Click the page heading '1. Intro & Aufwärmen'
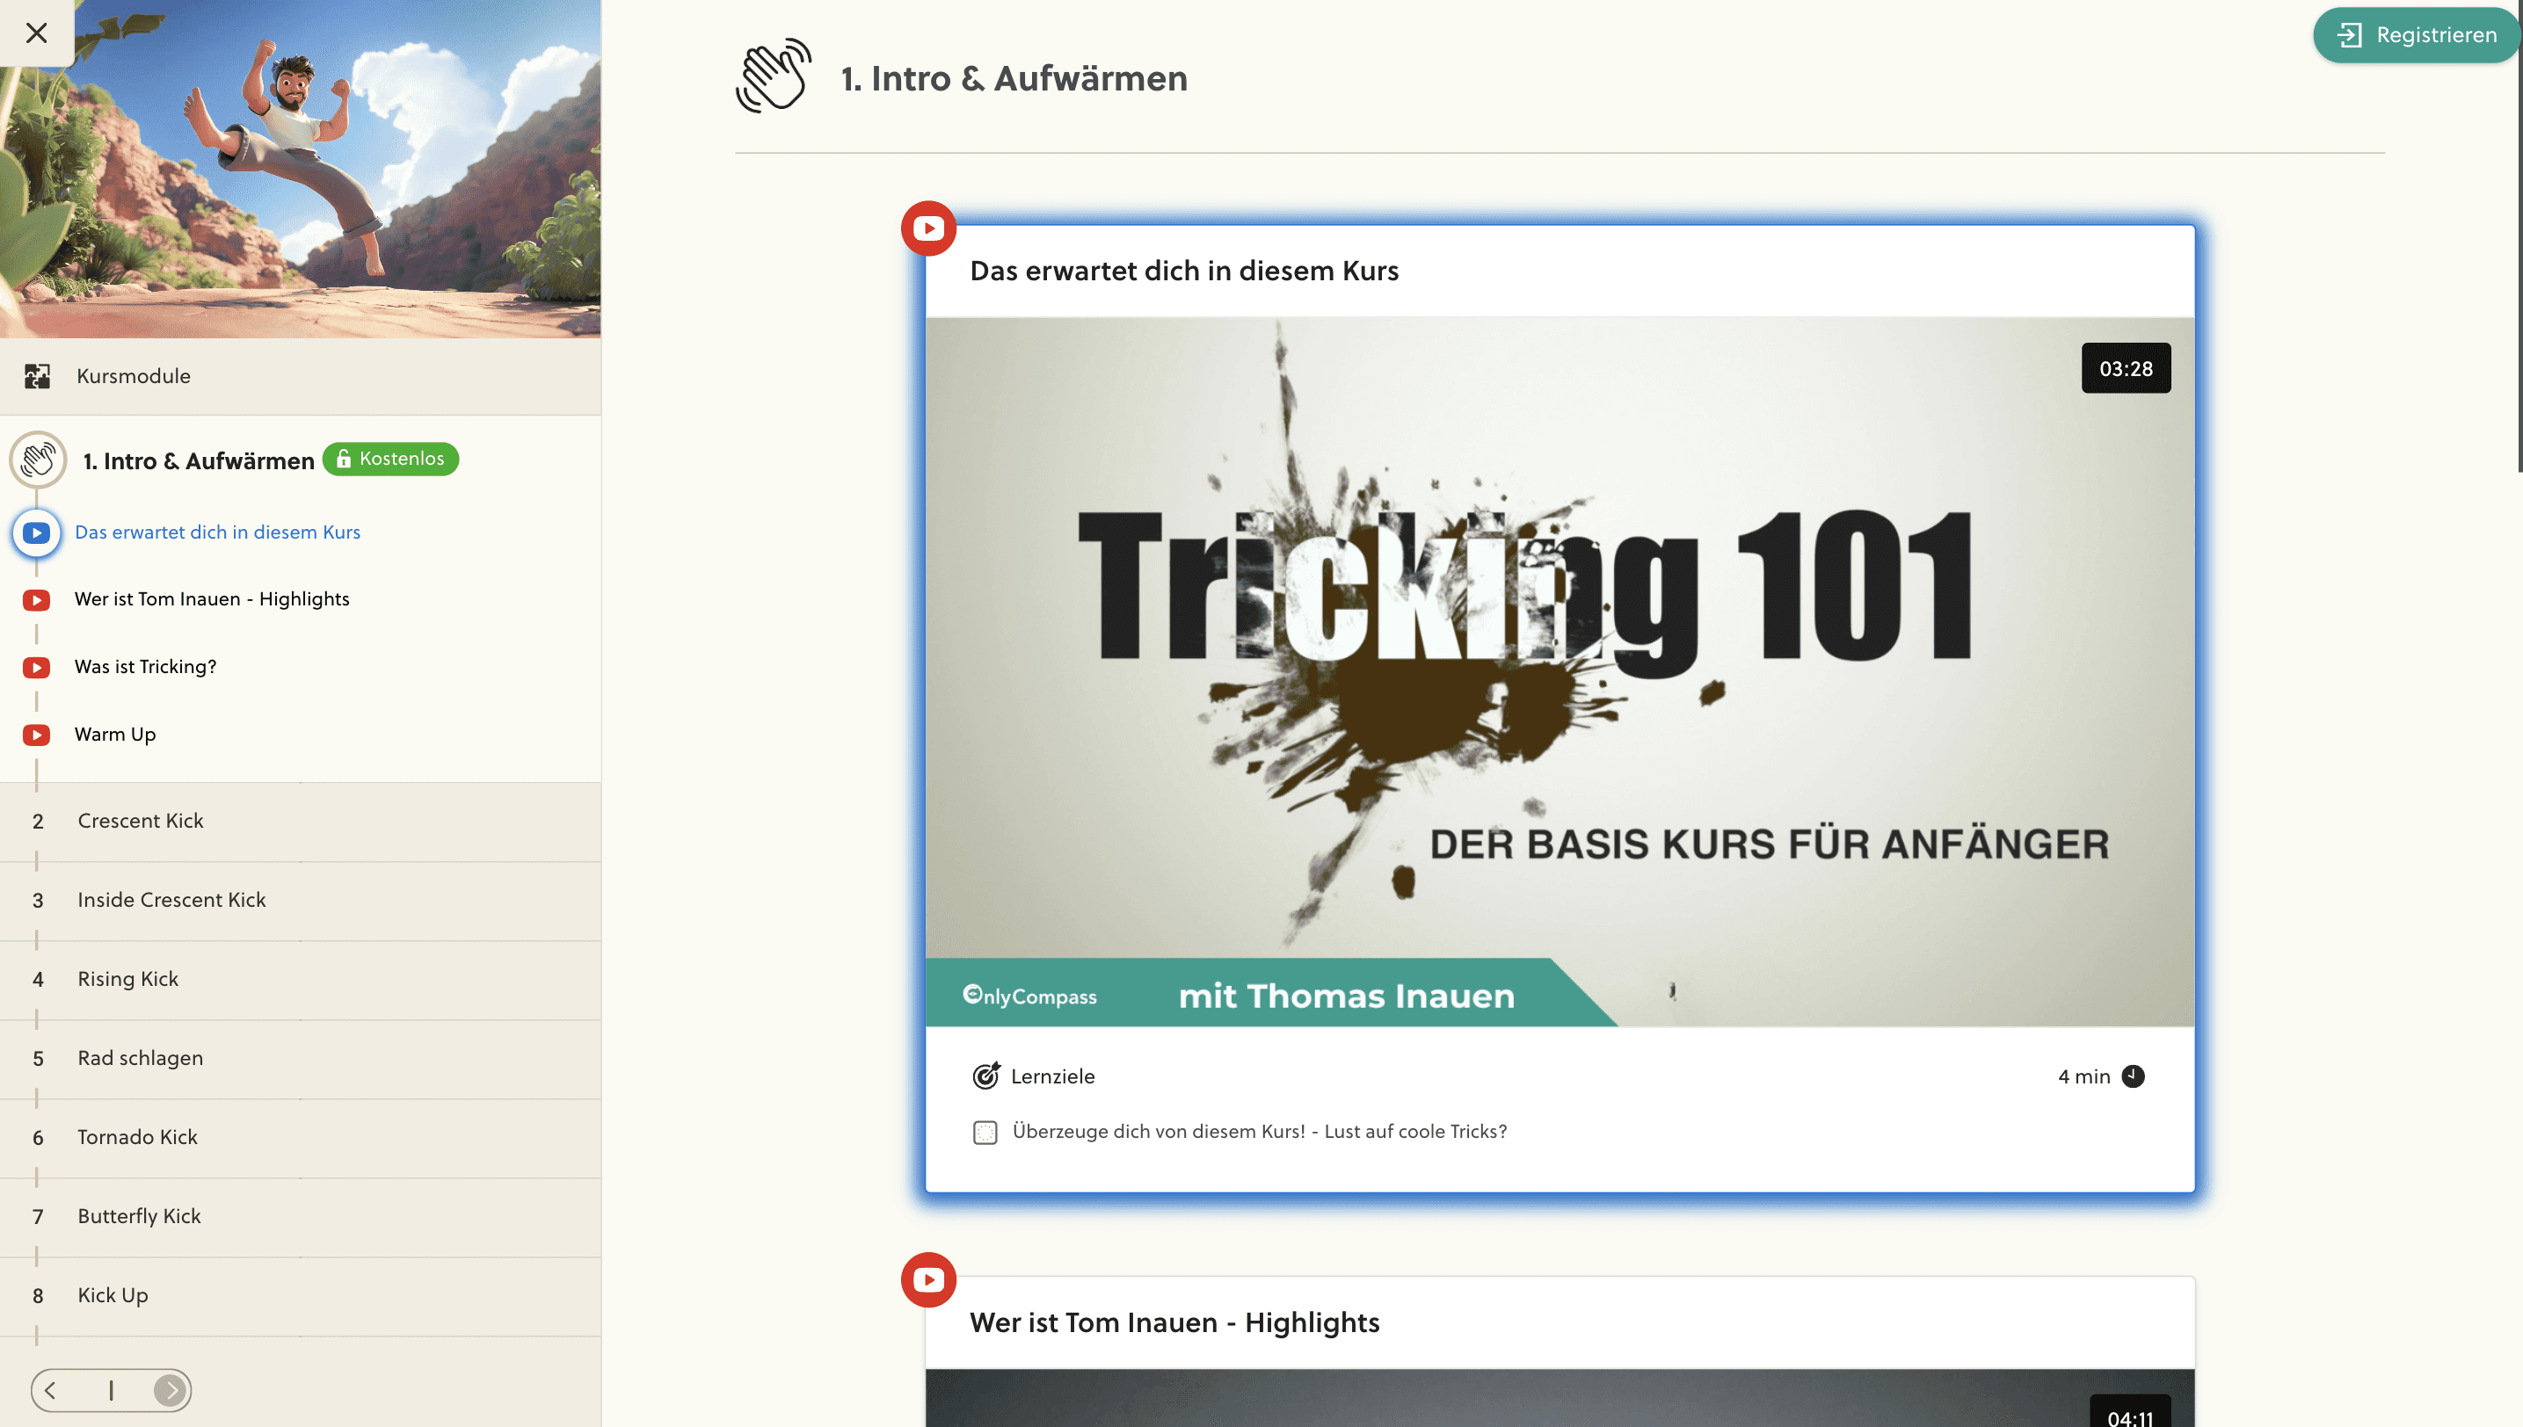The image size is (2523, 1427). (x=1014, y=78)
